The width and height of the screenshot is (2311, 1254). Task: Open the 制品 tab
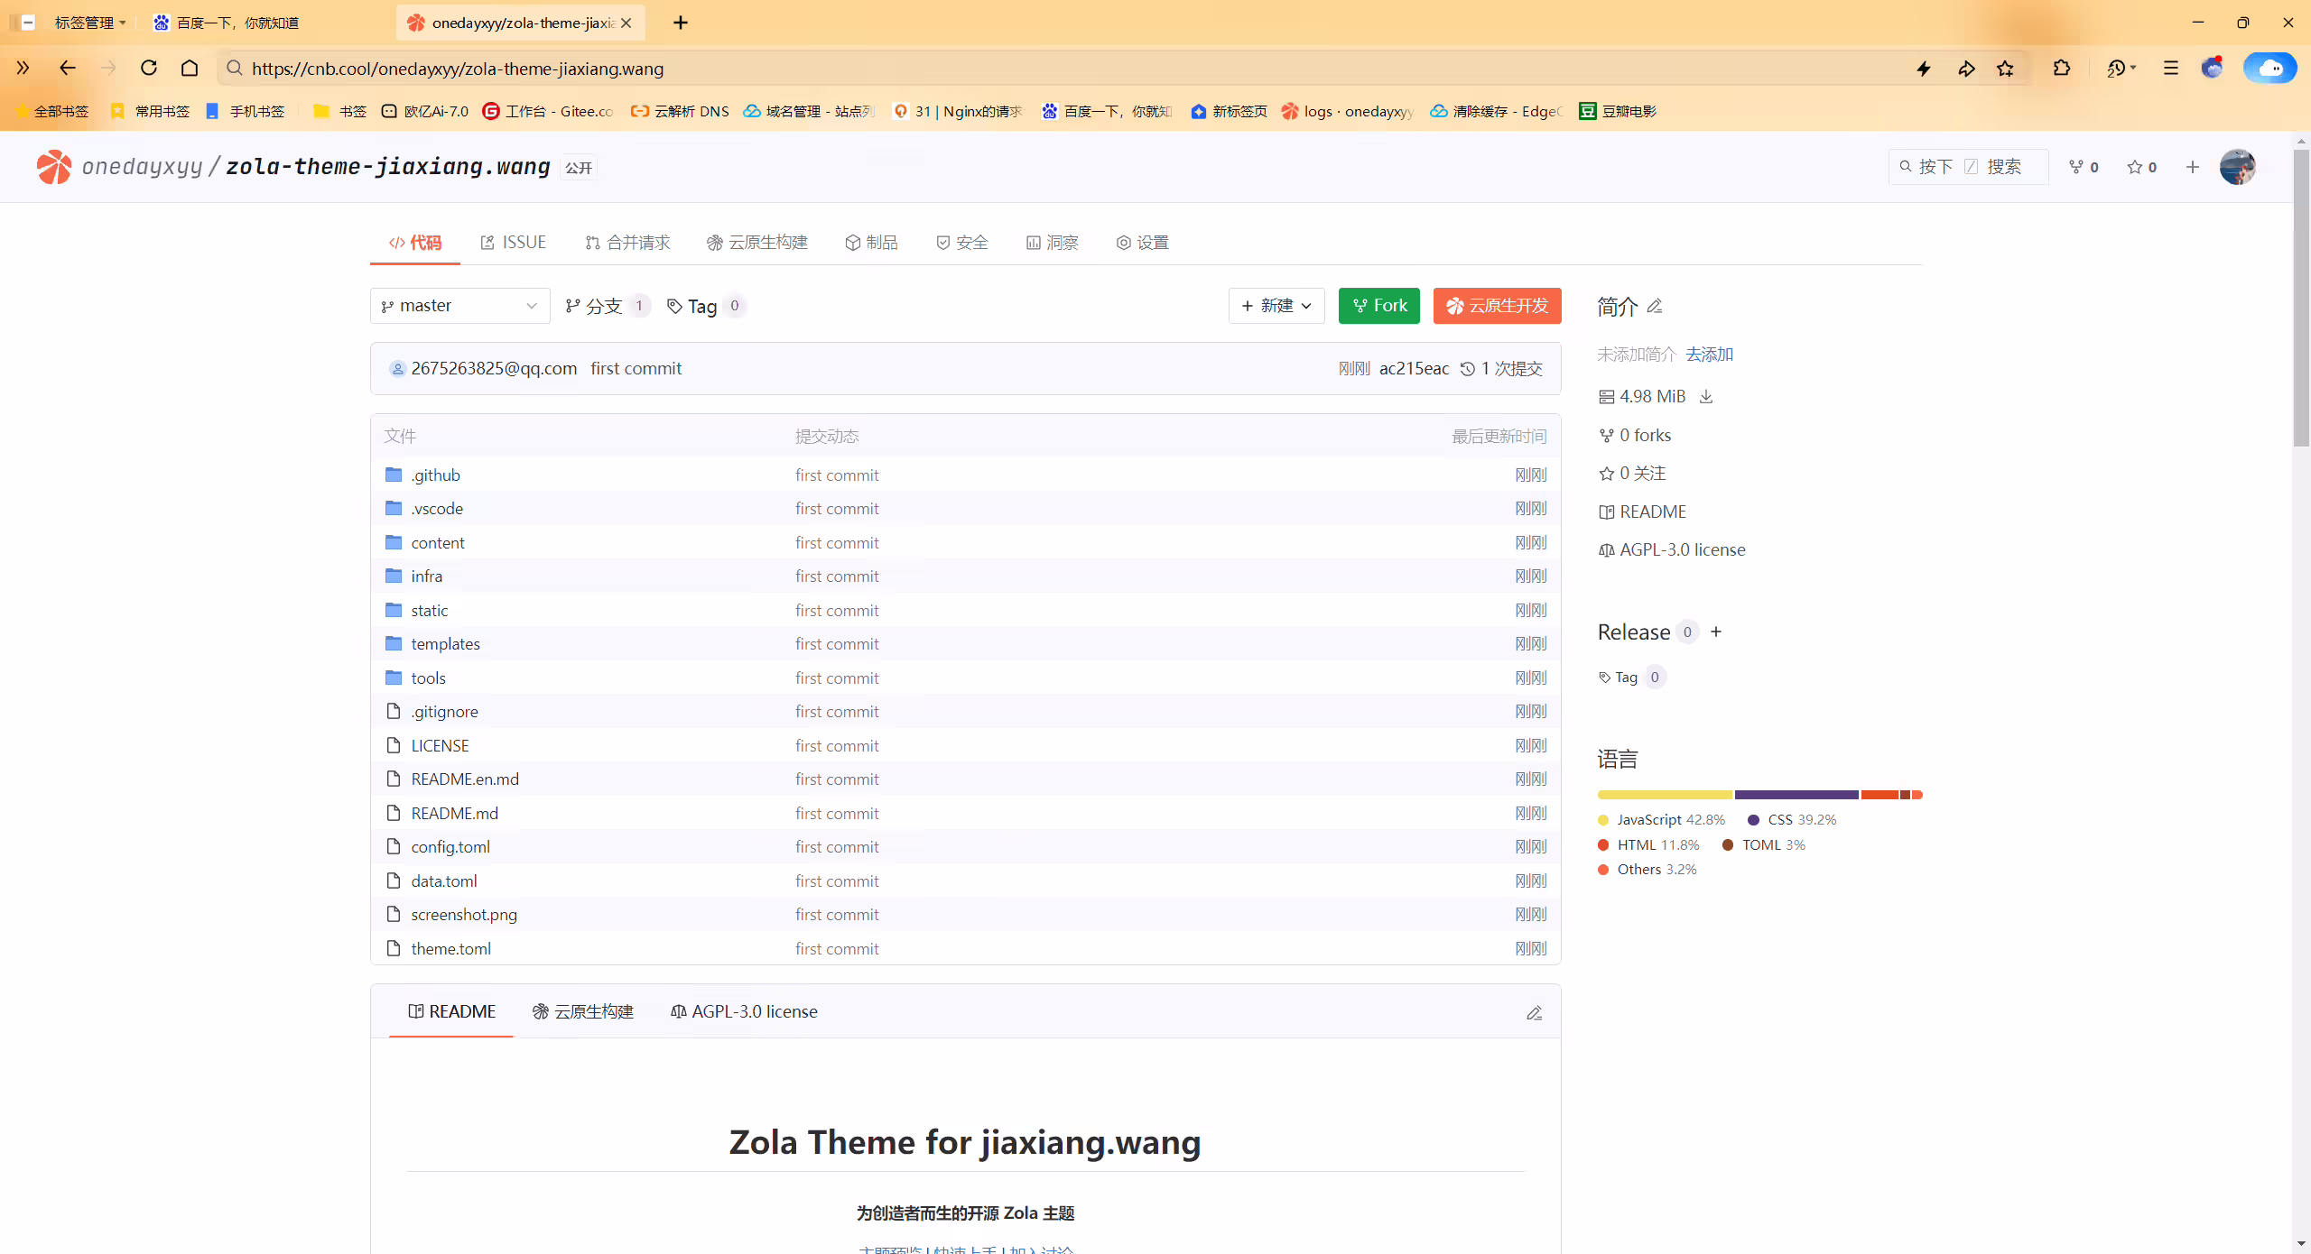[x=871, y=242]
